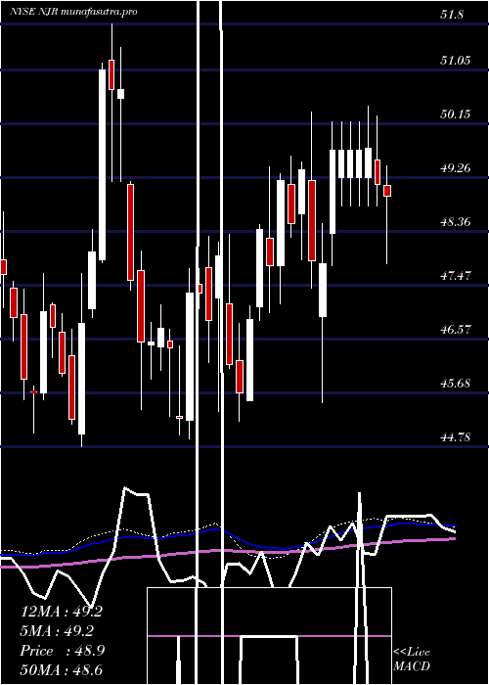The image size is (489, 685).
Task: Click the NYSE NJR munafasutra.pro title text
Action: pos(73,12)
